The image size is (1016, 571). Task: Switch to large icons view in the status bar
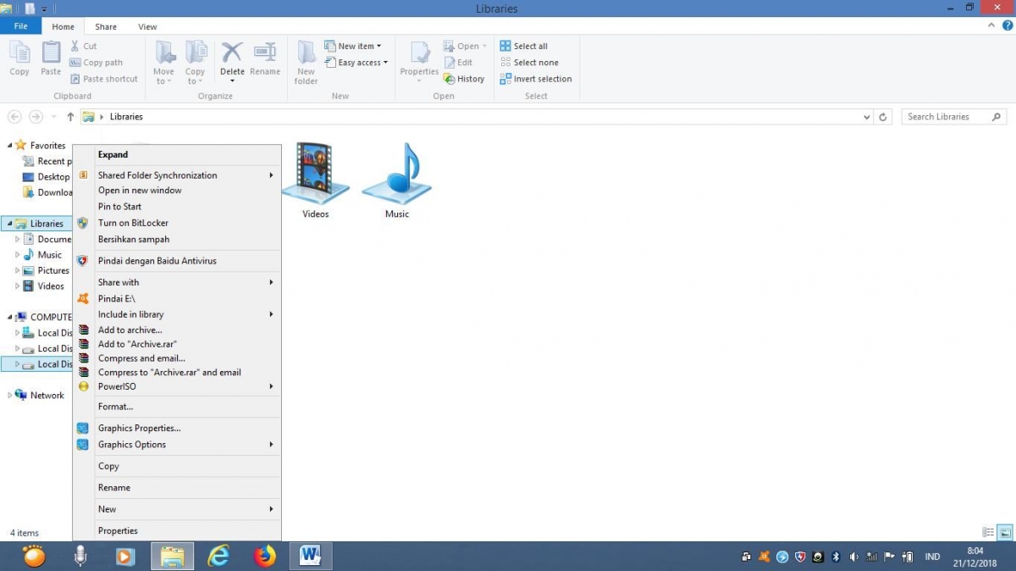click(1005, 532)
